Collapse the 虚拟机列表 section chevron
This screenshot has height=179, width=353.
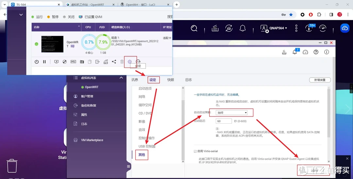(121, 78)
